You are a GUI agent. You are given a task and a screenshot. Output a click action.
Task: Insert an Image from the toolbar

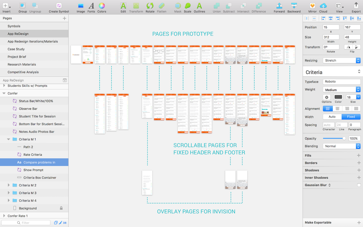(x=81, y=6)
